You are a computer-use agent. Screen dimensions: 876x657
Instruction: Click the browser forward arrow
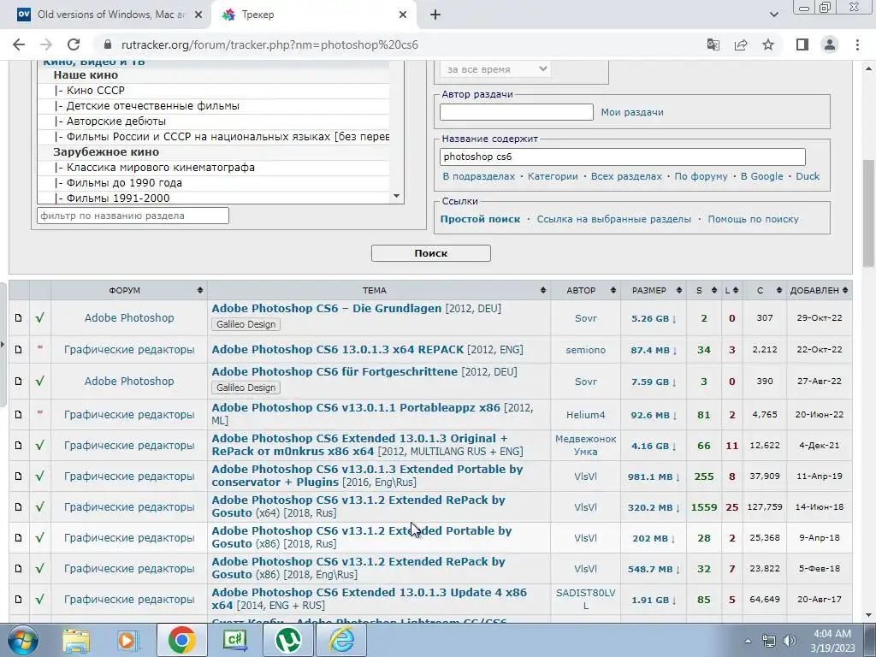[46, 44]
